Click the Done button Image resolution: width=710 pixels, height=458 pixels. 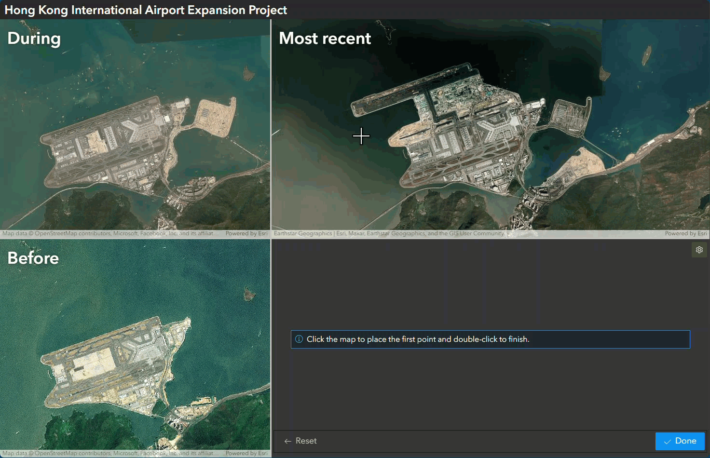coord(680,441)
